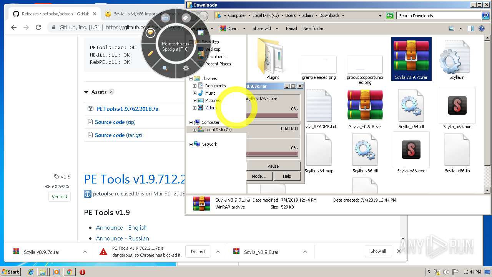The height and width of the screenshot is (277, 492).
Task: Click Explorer refresh button next to address bar
Action: (390, 16)
